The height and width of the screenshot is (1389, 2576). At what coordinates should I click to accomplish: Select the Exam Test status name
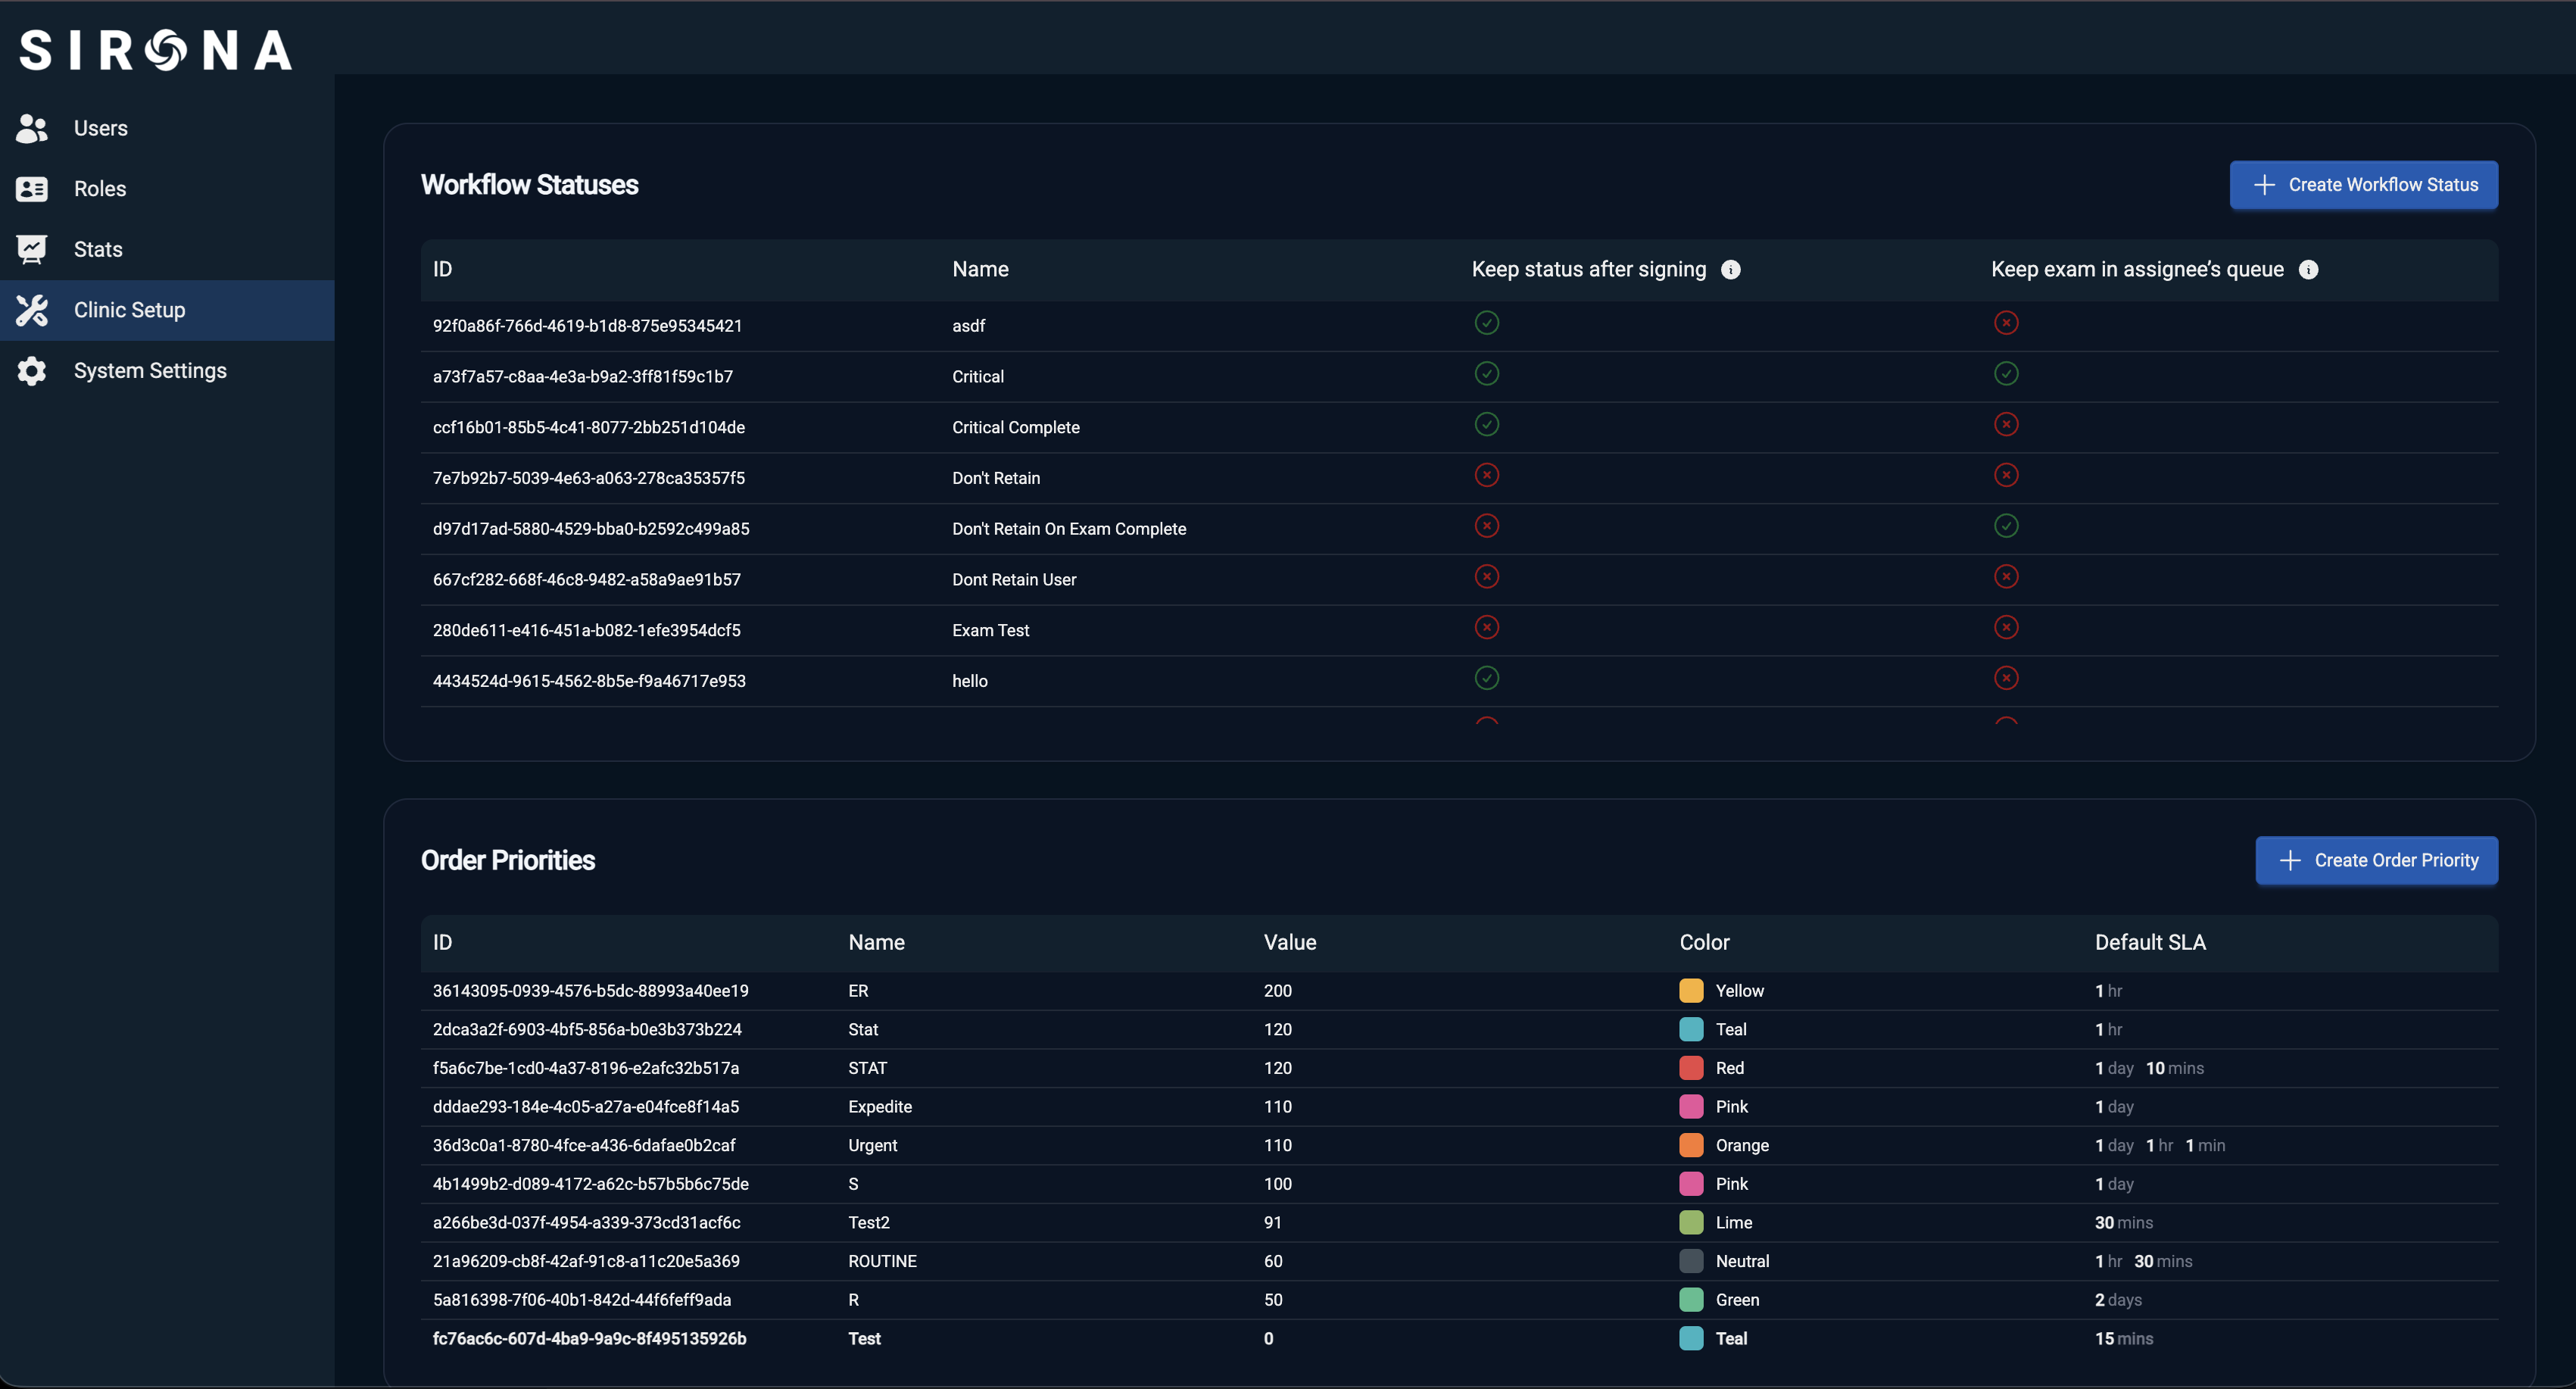(x=990, y=631)
